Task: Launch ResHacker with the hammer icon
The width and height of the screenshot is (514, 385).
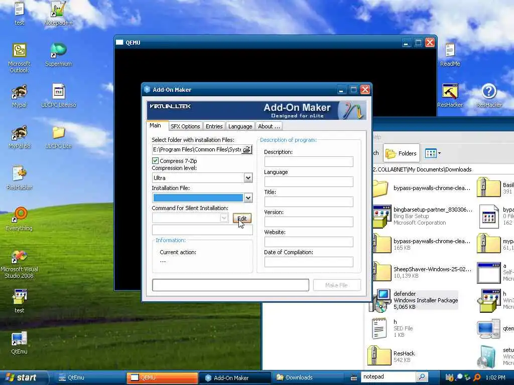Action: point(450,96)
